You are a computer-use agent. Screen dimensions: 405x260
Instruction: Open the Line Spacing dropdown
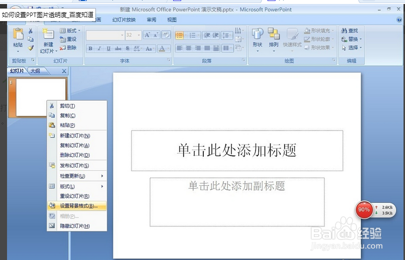tap(227, 35)
